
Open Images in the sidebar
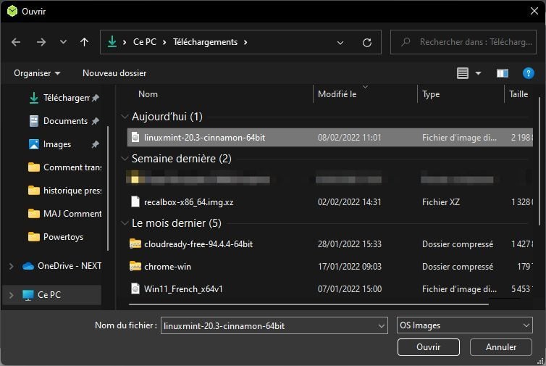coord(64,144)
